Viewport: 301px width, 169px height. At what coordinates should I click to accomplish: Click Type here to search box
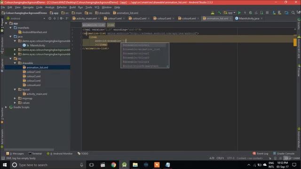(x=48, y=165)
